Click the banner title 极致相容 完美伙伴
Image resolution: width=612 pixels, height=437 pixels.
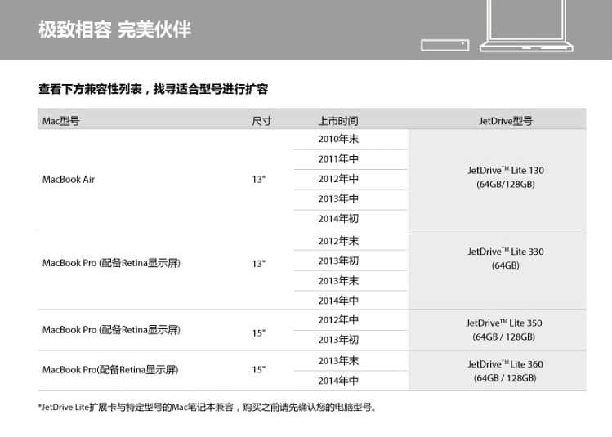click(x=114, y=29)
